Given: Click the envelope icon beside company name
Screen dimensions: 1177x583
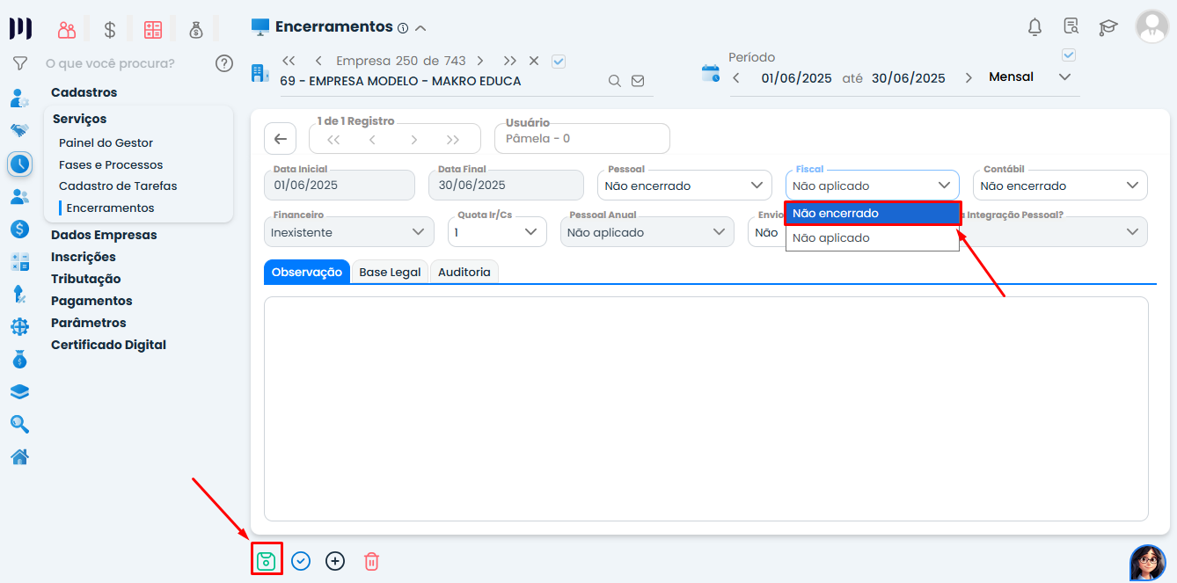Looking at the screenshot, I should tap(638, 81).
